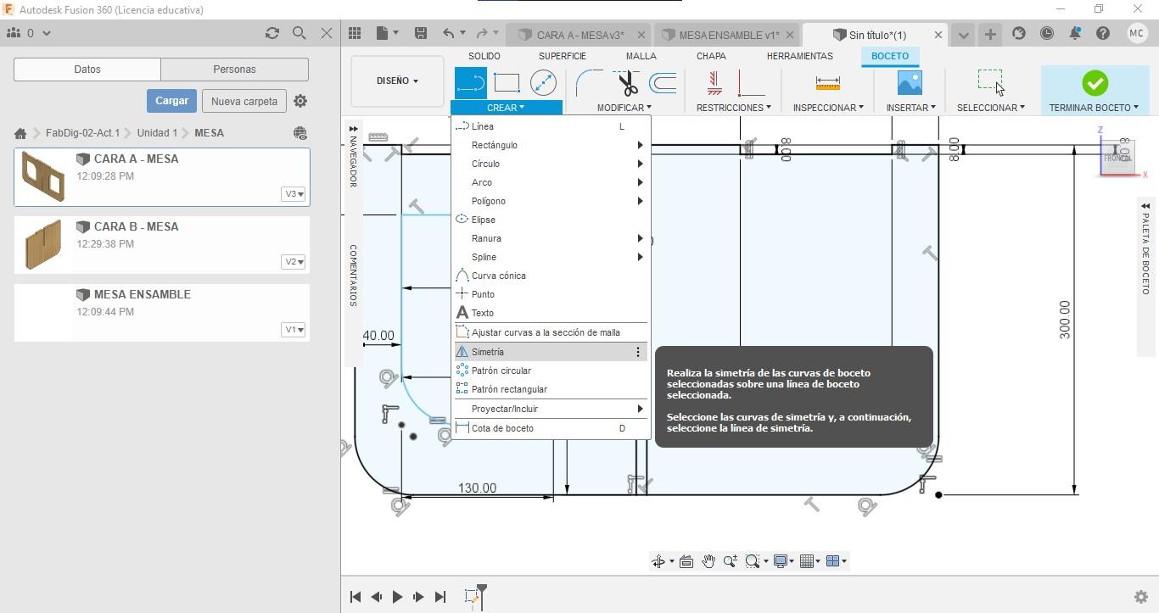
Task: Navigate to FabDig-02-Act.1 breadcrumb
Action: click(x=82, y=133)
